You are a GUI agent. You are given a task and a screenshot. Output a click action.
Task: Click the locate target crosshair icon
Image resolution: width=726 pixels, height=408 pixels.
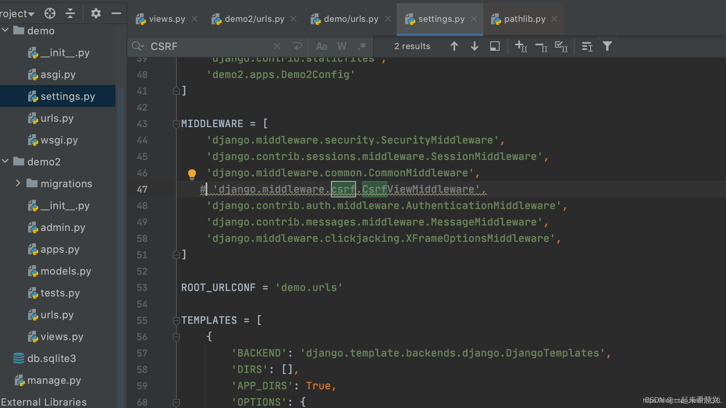point(50,13)
